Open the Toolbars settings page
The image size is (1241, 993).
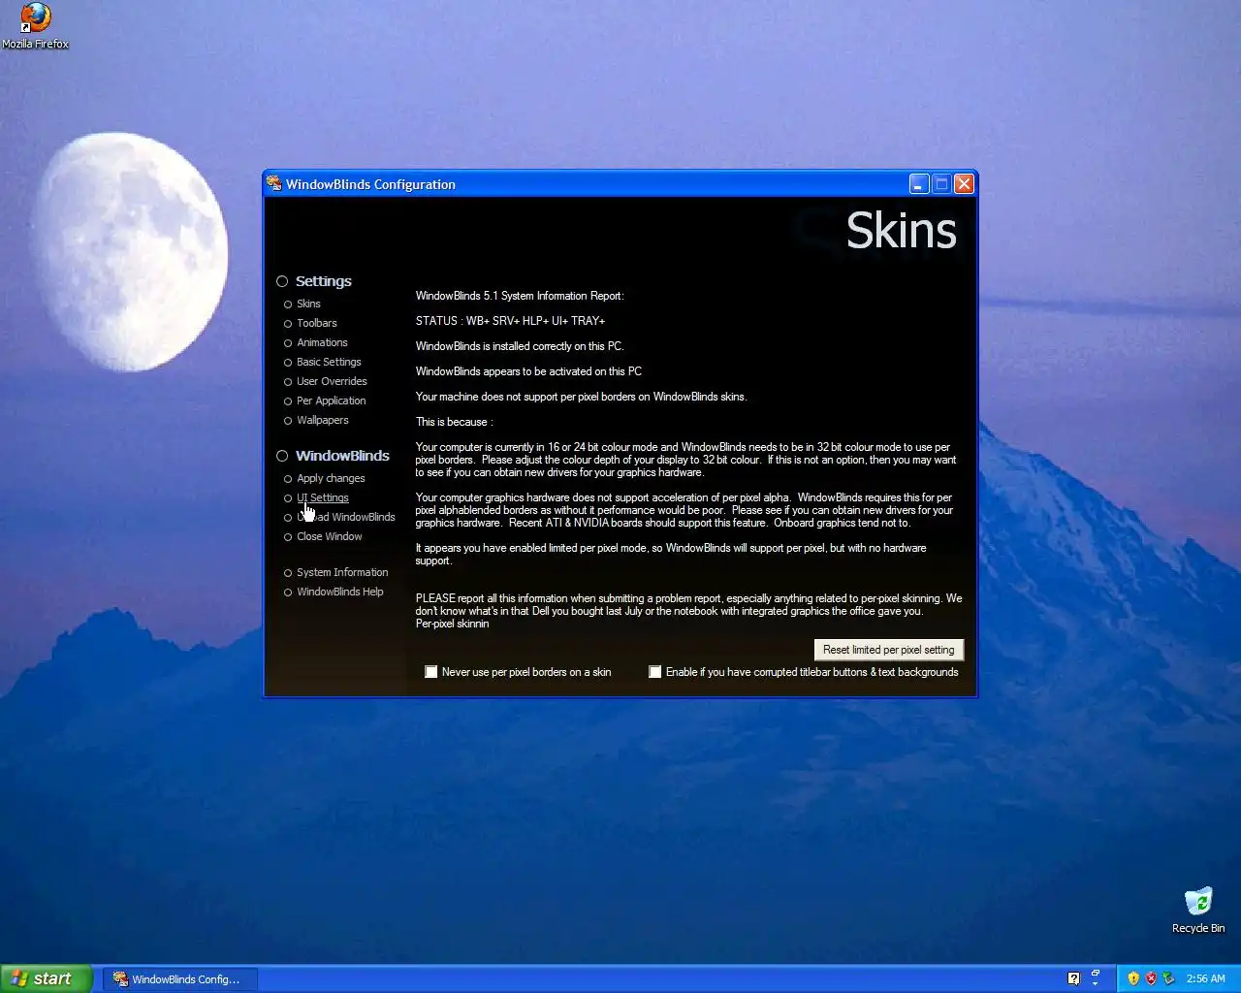point(317,323)
